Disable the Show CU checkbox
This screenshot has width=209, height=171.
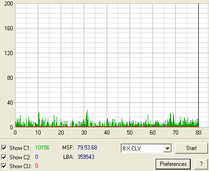(4, 166)
